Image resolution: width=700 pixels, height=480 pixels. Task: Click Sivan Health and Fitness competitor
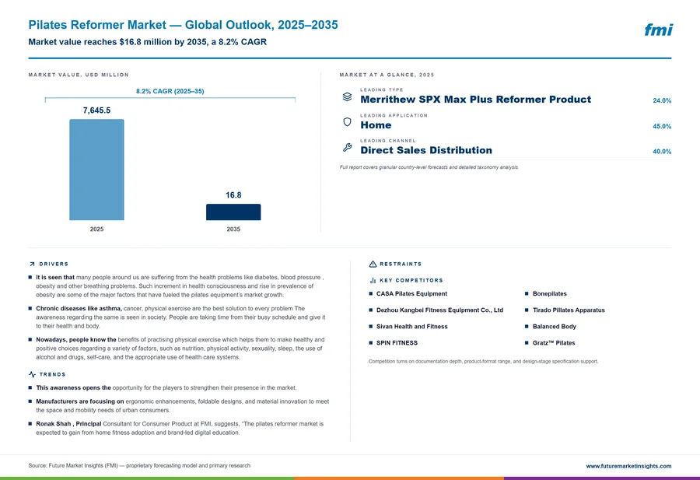(411, 327)
